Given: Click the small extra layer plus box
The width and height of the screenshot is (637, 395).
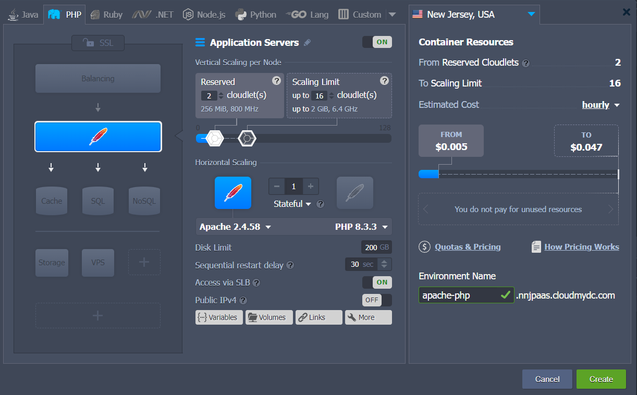Looking at the screenshot, I should [x=144, y=262].
